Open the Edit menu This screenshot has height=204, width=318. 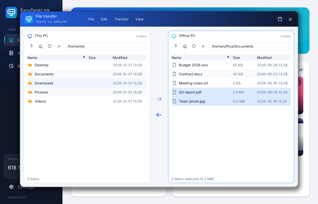pos(104,19)
